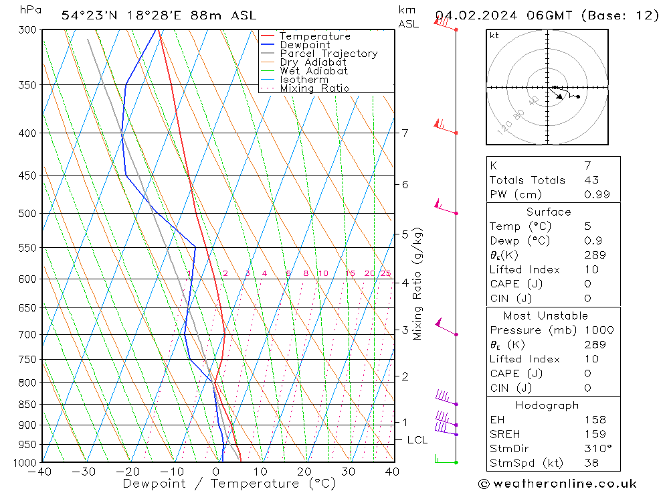The width and height of the screenshot is (669, 491).
Task: Click the gray Parcel Trajectory legend line
Action: (267, 54)
